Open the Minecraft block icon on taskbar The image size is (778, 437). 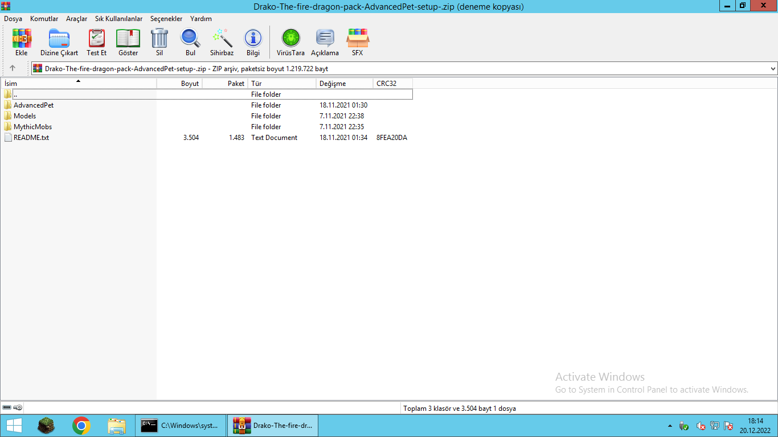click(x=46, y=426)
